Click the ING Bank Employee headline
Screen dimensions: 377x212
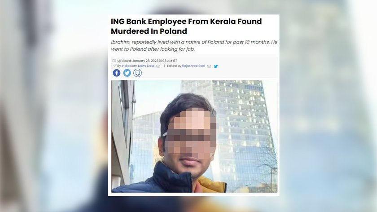tap(186, 26)
